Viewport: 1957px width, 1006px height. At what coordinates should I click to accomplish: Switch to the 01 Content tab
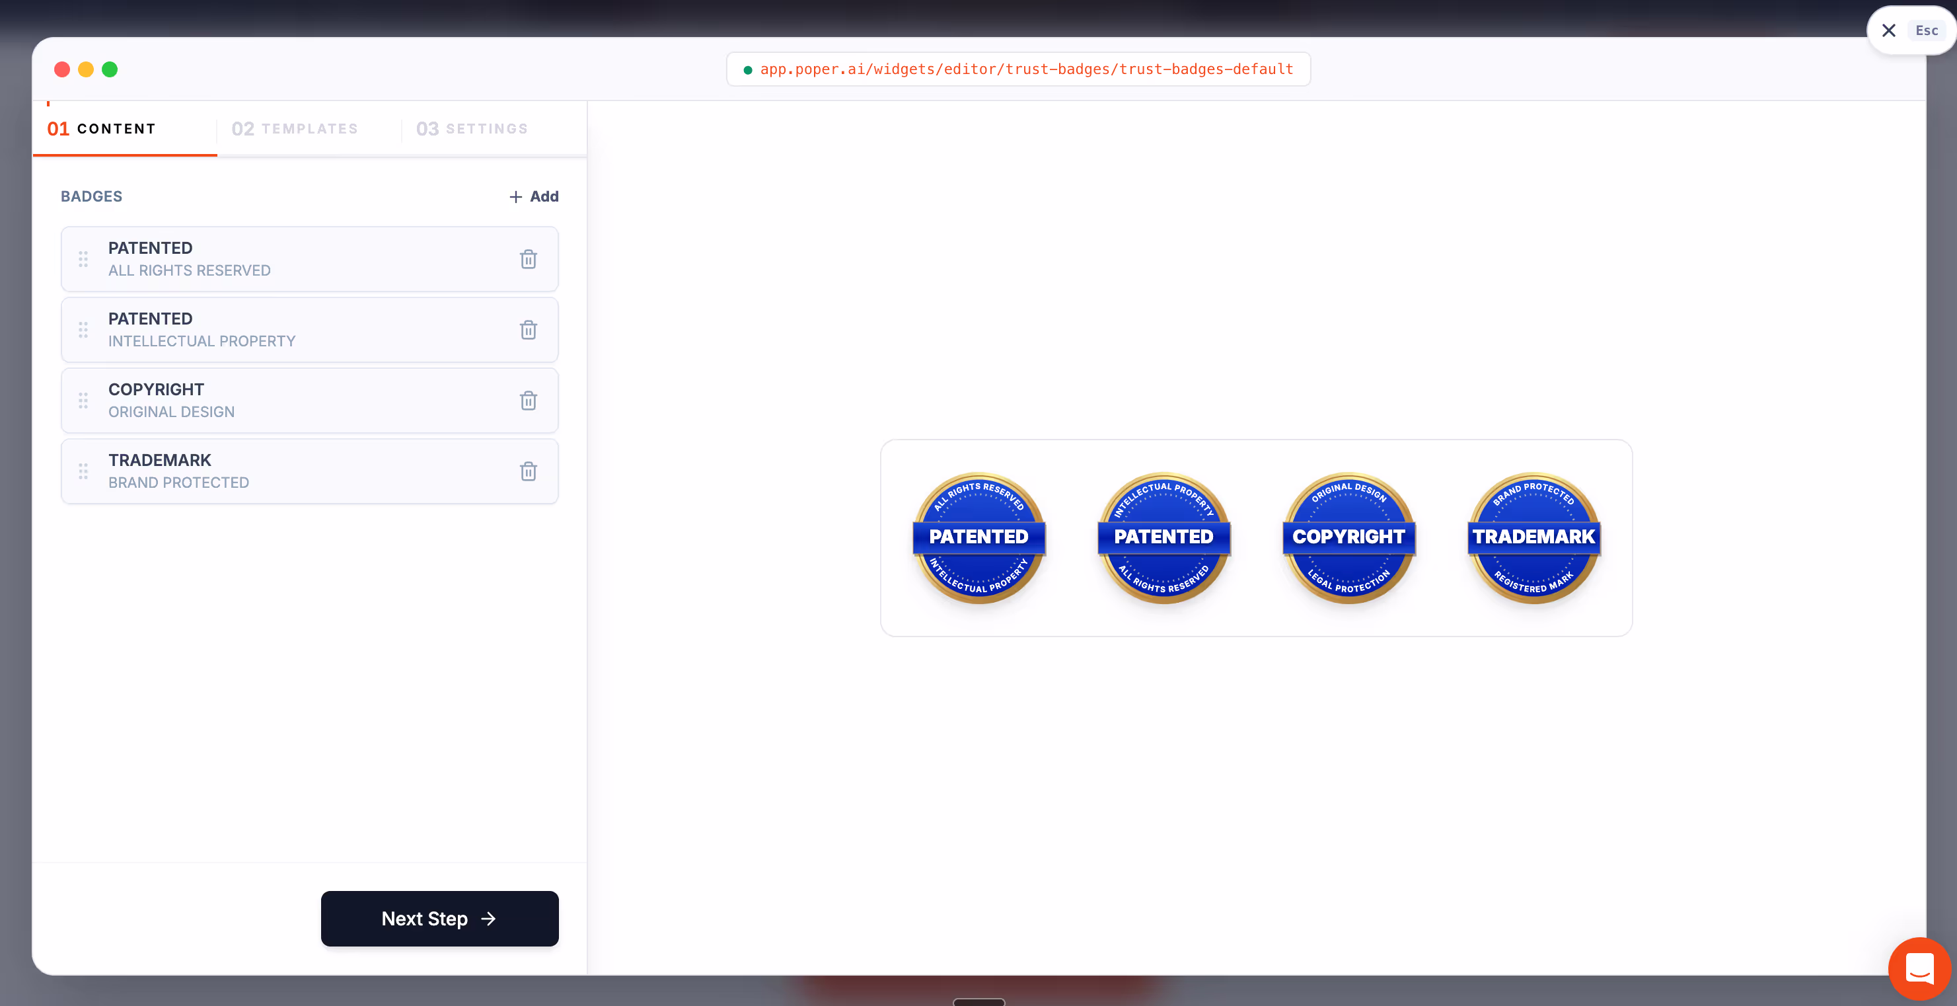click(x=125, y=129)
